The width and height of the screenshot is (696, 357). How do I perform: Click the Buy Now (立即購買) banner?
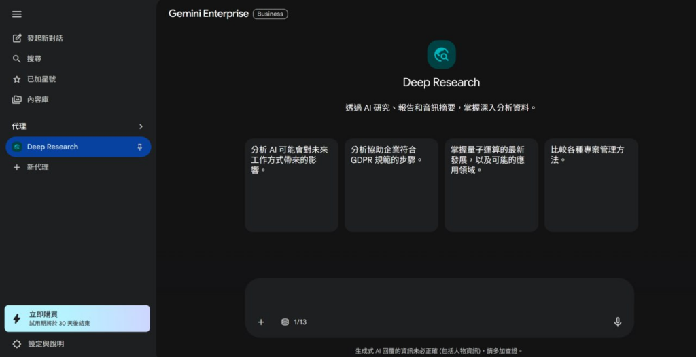pyautogui.click(x=77, y=318)
